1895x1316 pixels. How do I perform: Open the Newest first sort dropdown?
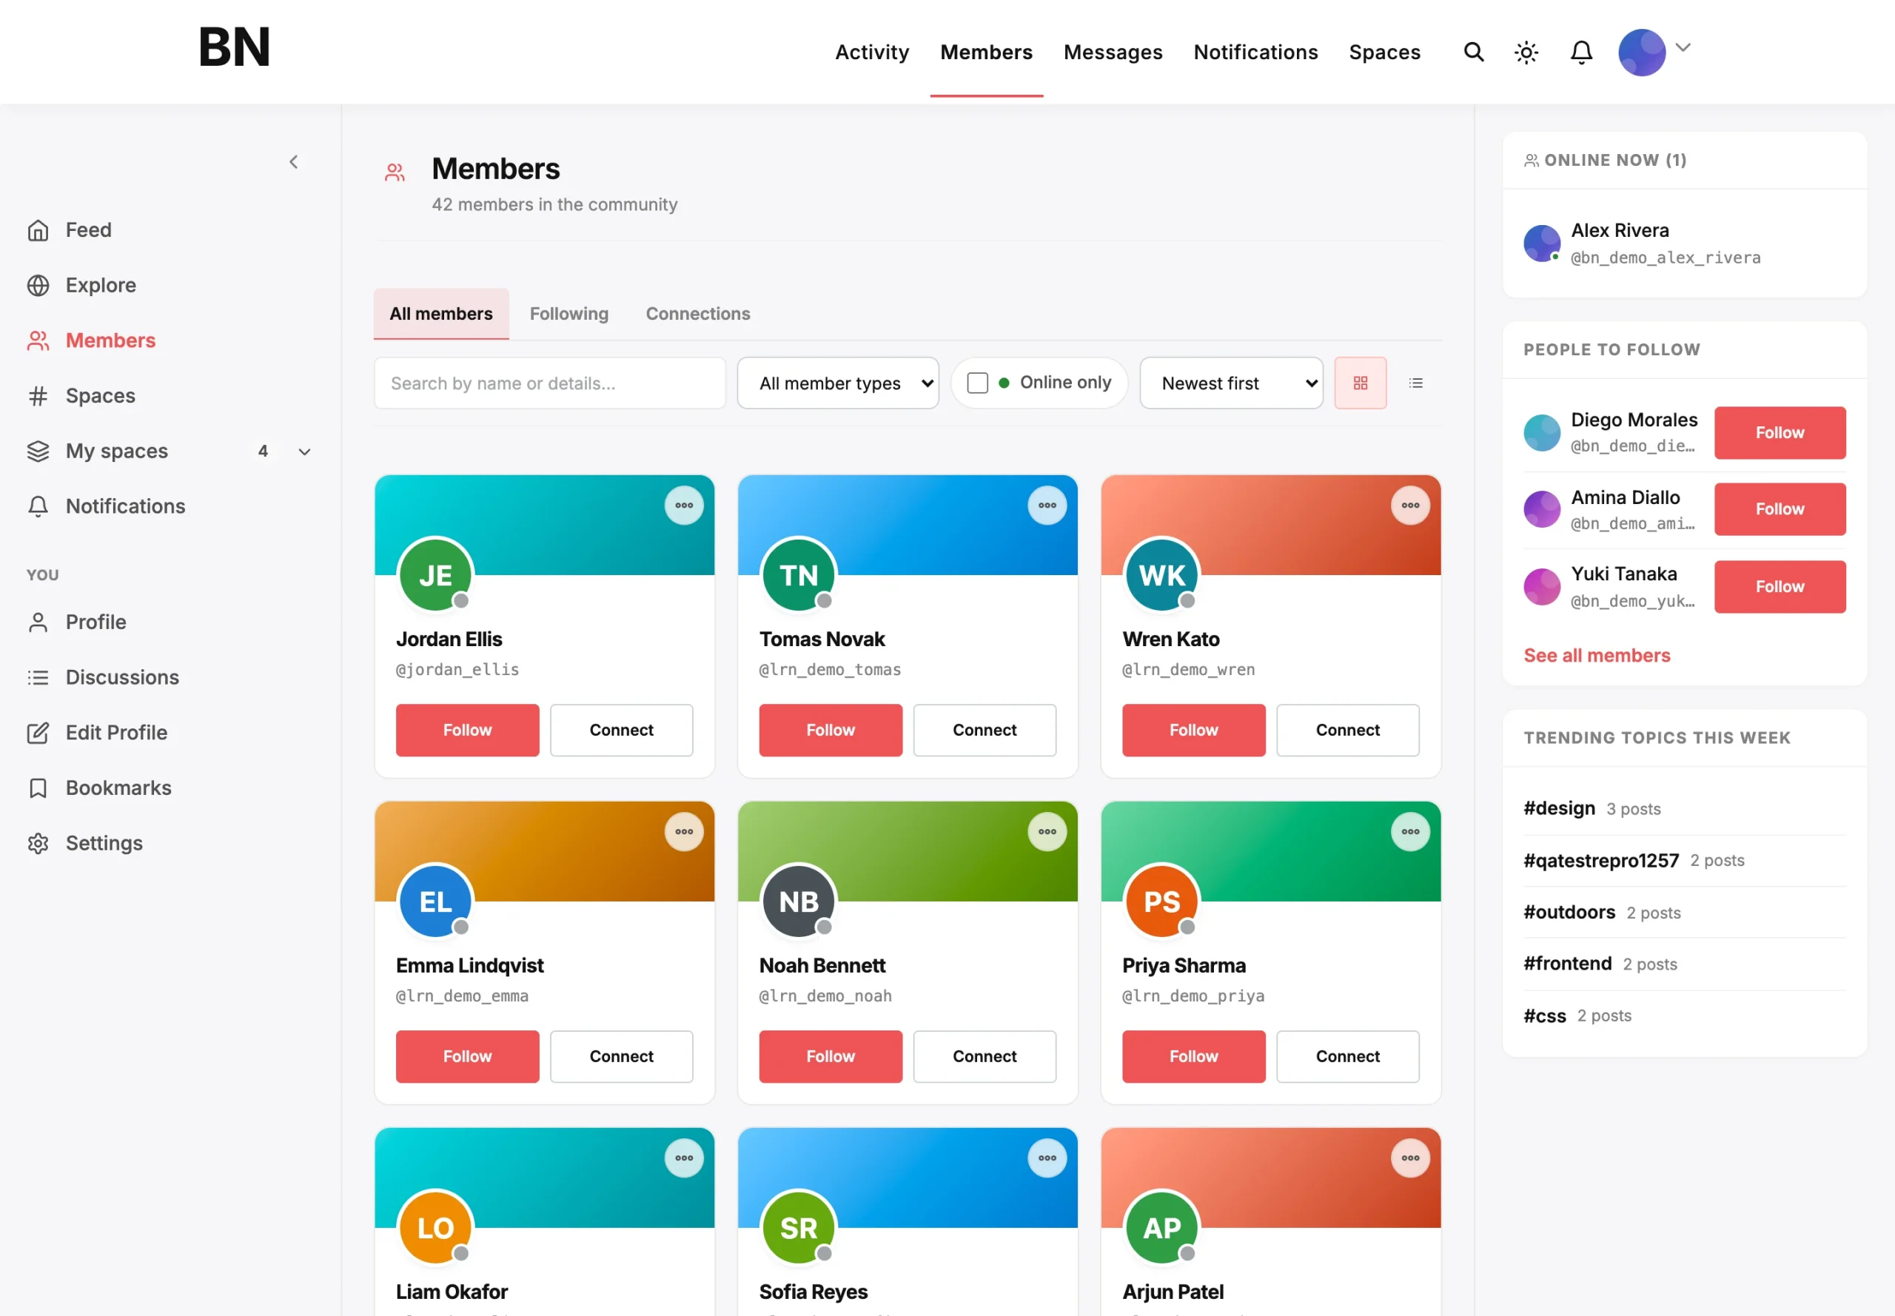1231,383
